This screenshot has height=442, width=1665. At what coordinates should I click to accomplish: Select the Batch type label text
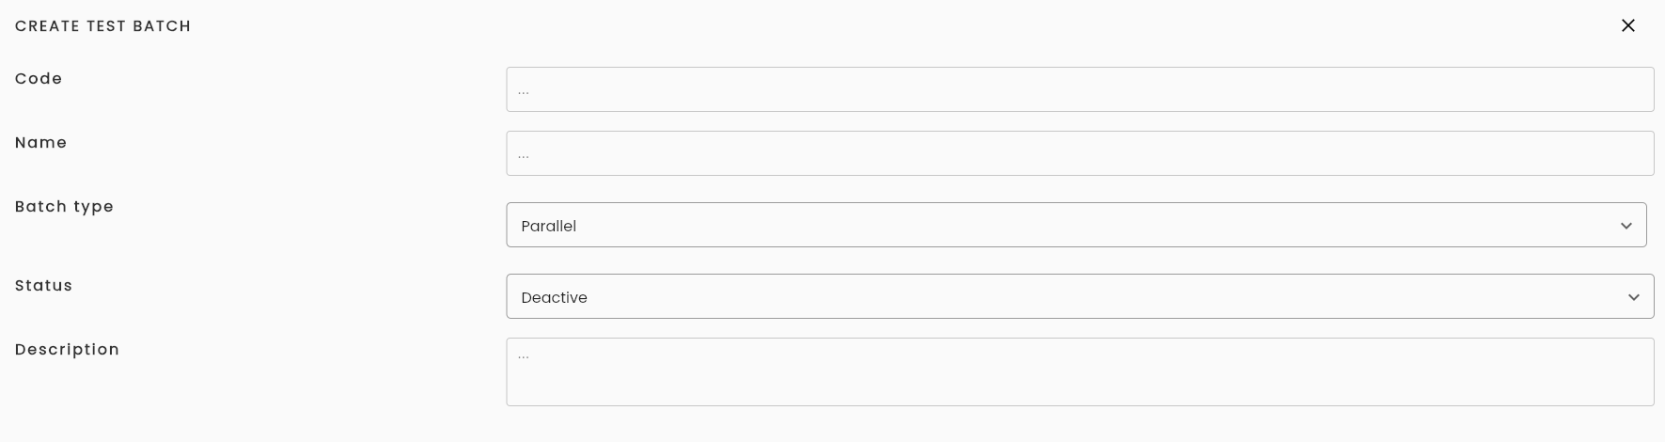(x=64, y=207)
